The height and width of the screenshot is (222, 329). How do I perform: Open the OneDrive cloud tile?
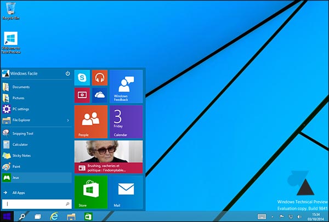coord(100,95)
